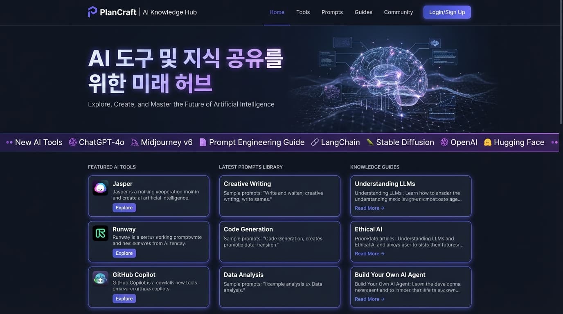Click the OpenAI logo in the ticker bar

pos(443,141)
